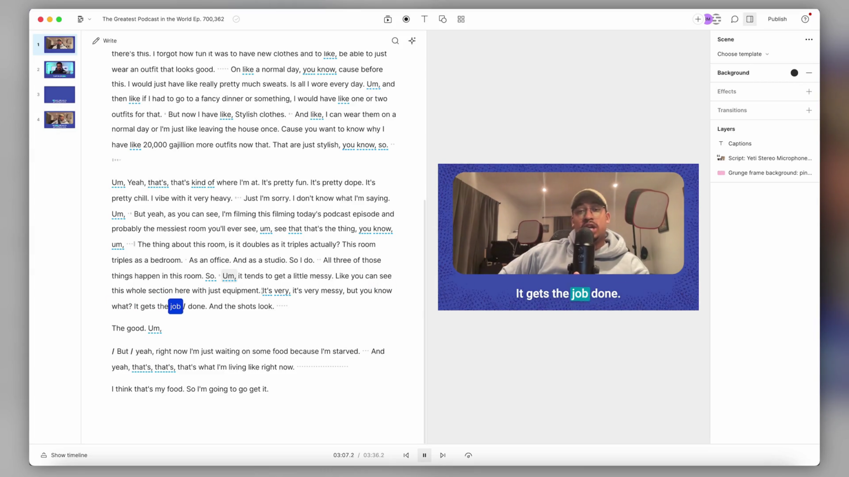Expand the Transitions section
Screen dimensions: 849x477
809,110
